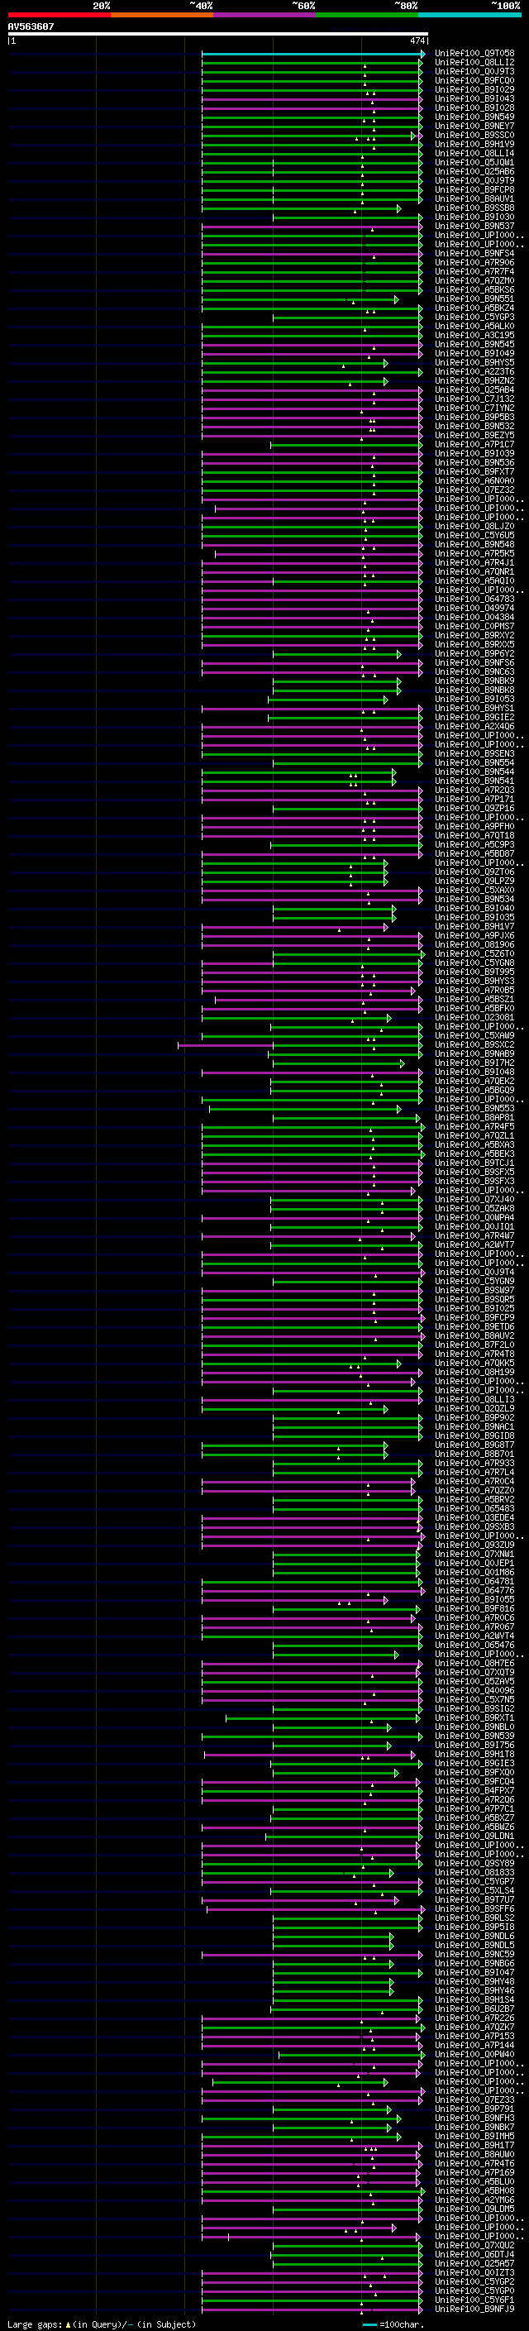This screenshot has height=2331, width=529.
Task: Click the UniRef100_B9N548 label
Action: click(x=474, y=545)
